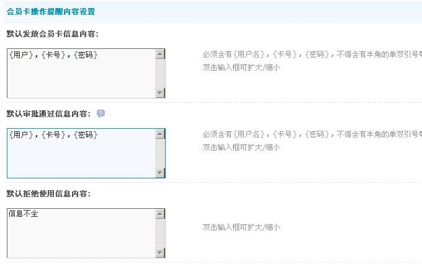Hit scroll up arrow in 默认审批通过信息内容 textarea

pos(160,134)
